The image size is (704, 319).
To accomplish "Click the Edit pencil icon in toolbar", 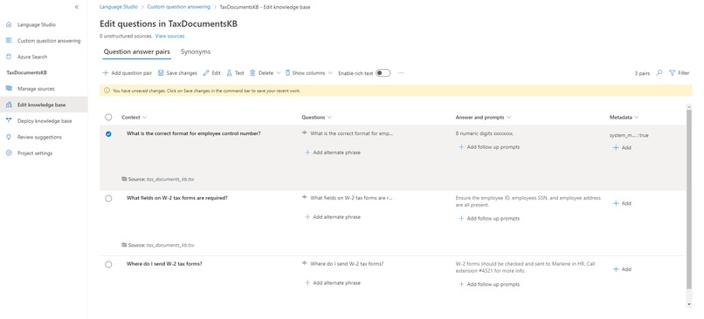I will [x=206, y=73].
